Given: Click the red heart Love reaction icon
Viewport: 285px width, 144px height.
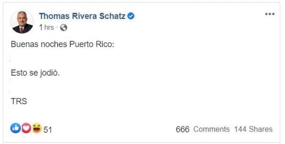Looking at the screenshot, I should [x=26, y=129].
